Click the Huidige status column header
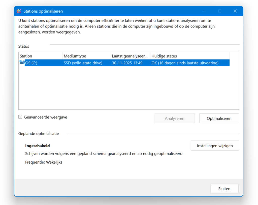The width and height of the screenshot is (258, 205). coord(189,56)
